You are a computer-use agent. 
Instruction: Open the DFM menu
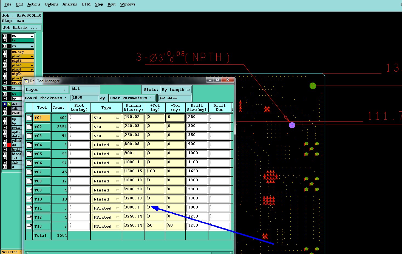86,4
